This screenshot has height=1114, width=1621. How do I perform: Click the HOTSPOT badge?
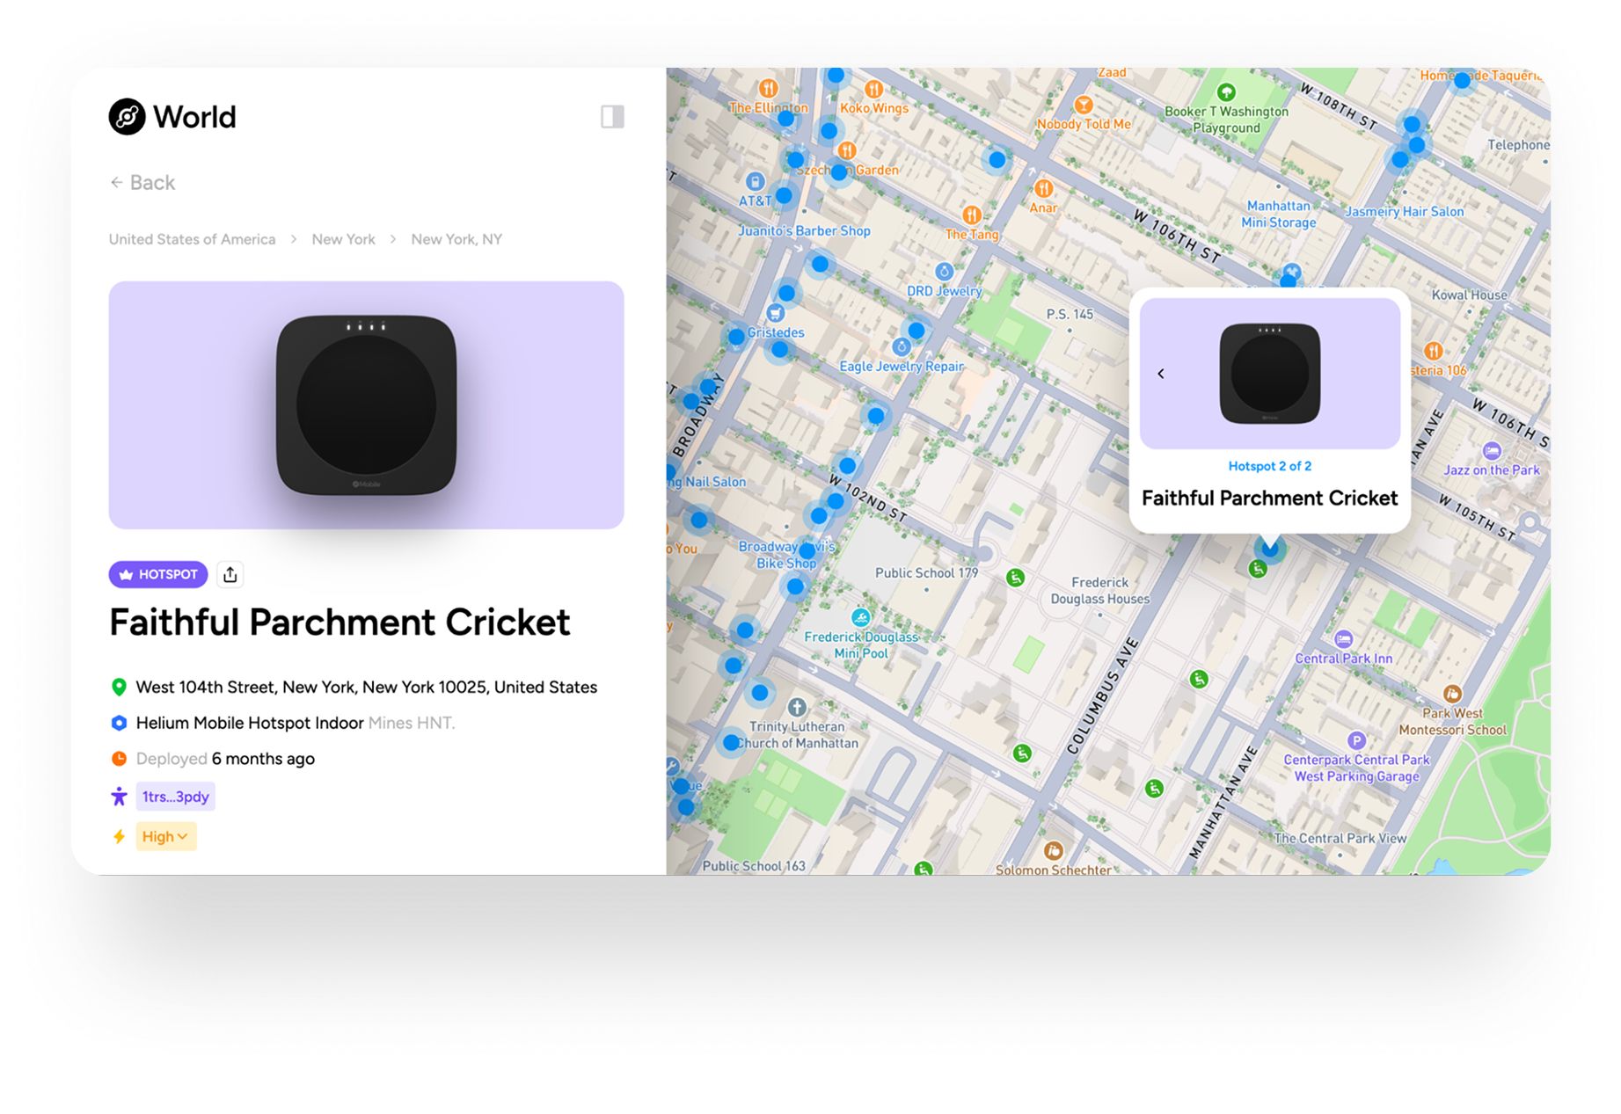pyautogui.click(x=158, y=574)
